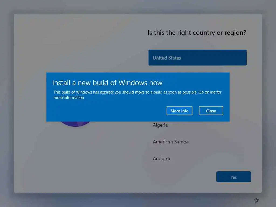Click the More info button
Image resolution: width=276 pixels, height=207 pixels.
pyautogui.click(x=179, y=111)
